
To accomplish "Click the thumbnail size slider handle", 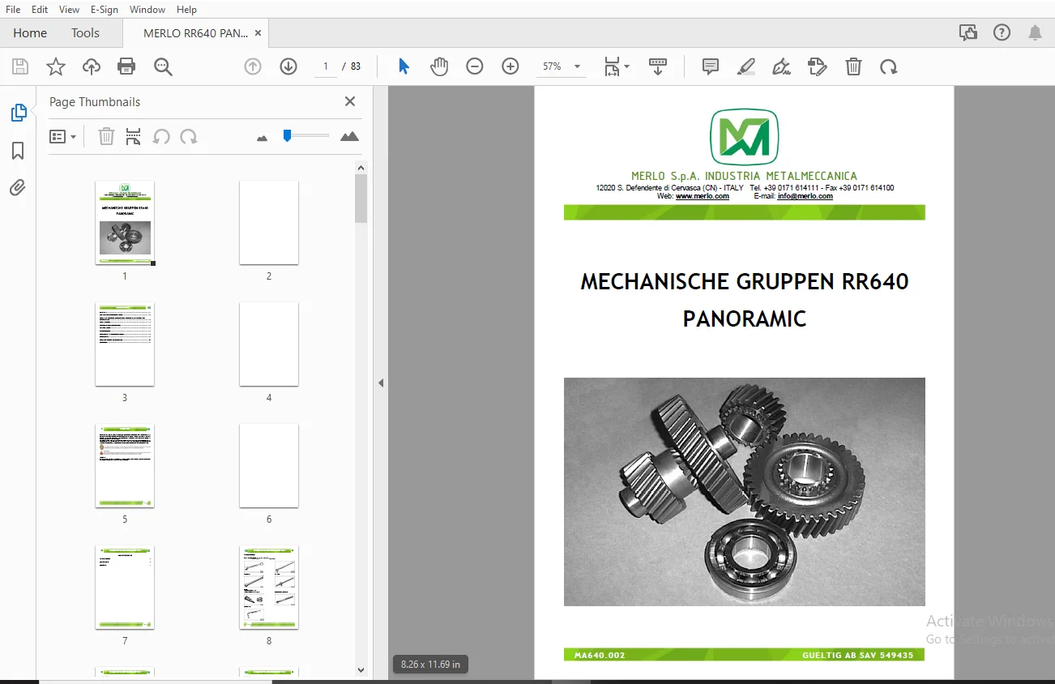I will [x=287, y=135].
